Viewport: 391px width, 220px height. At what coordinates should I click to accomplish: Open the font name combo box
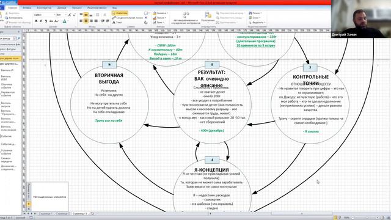coord(44,15)
